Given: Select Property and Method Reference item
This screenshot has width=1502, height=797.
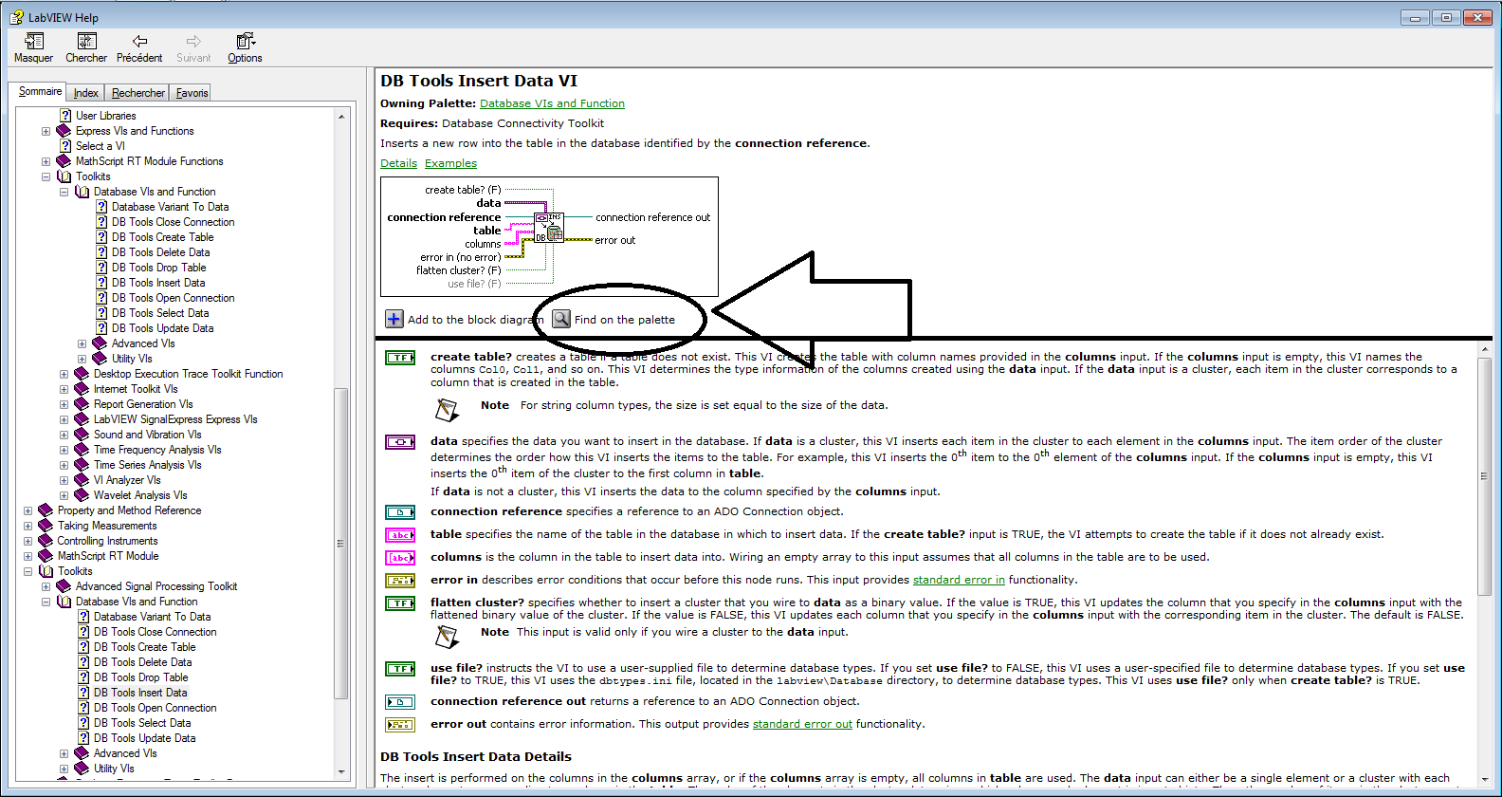Looking at the screenshot, I should click(129, 510).
